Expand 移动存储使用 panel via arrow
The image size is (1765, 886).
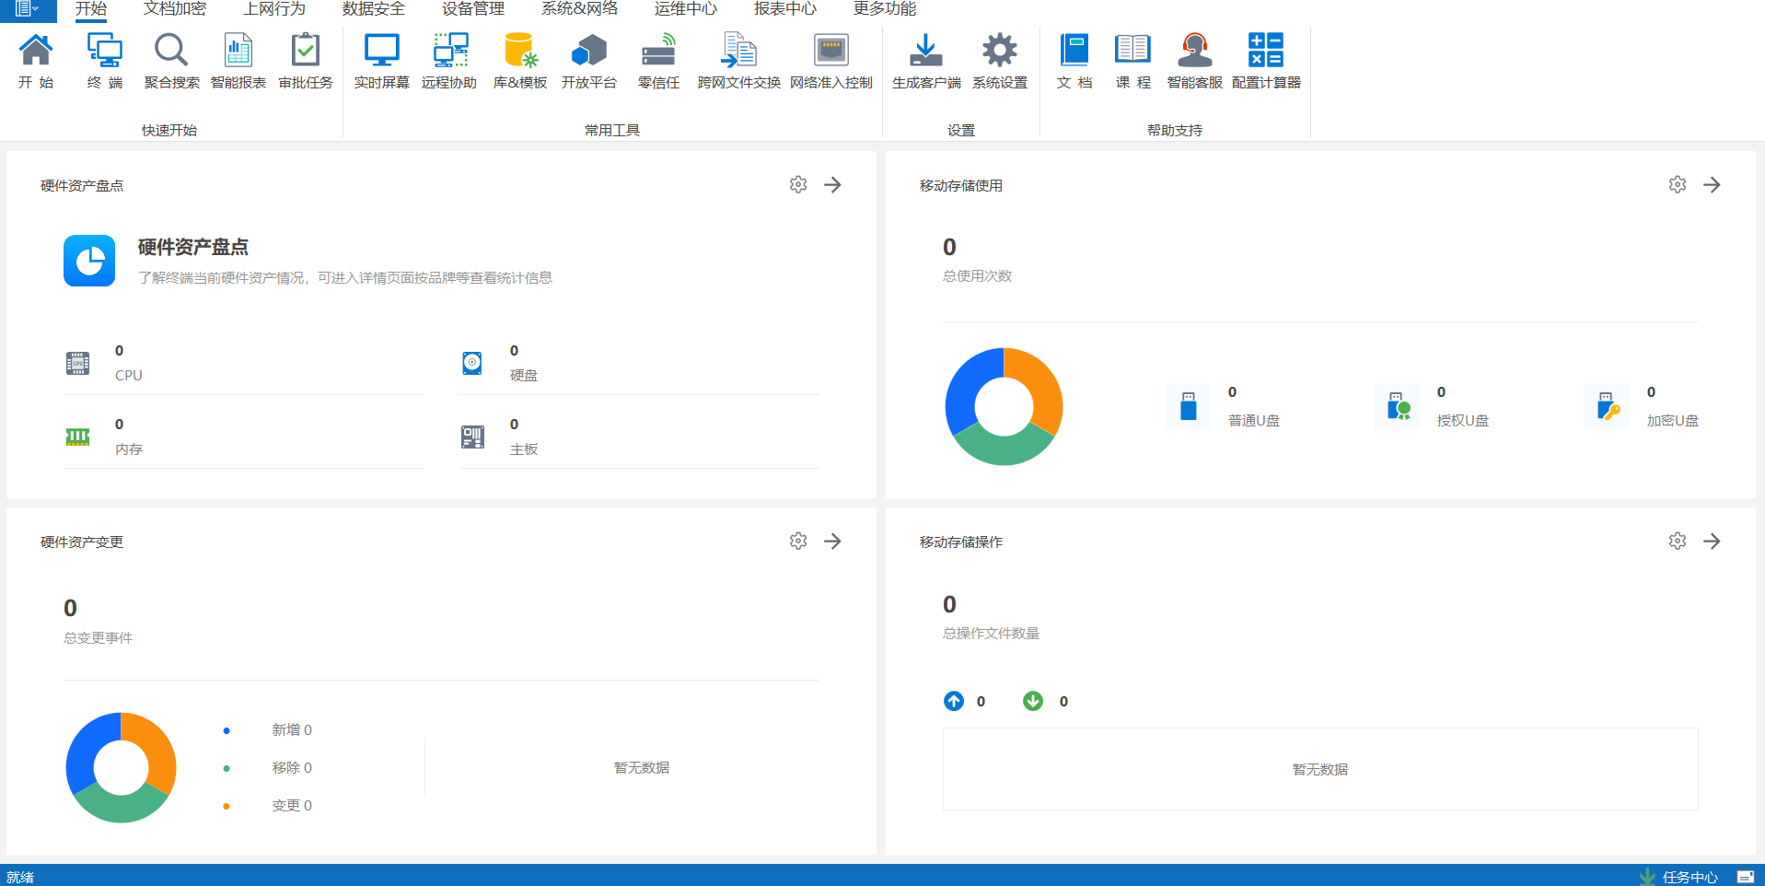[1712, 185]
